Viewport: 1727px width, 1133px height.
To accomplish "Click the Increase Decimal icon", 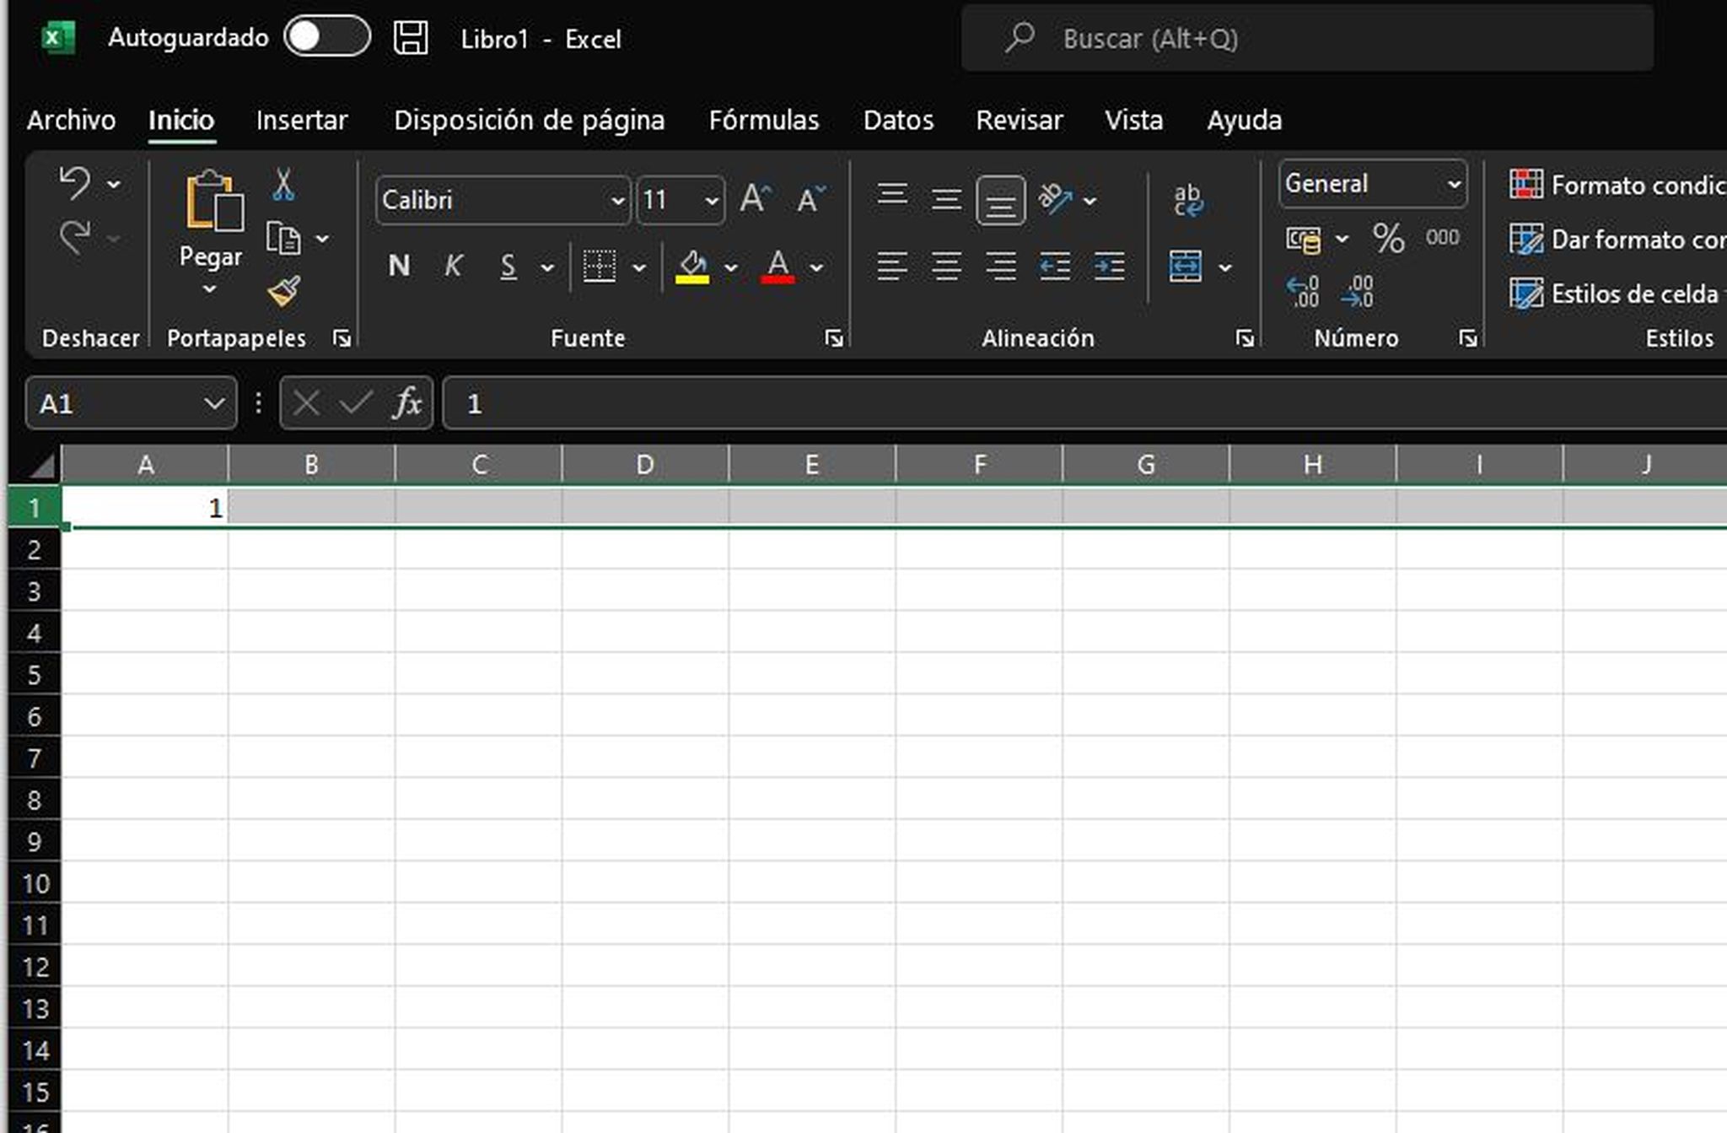I will point(1302,292).
